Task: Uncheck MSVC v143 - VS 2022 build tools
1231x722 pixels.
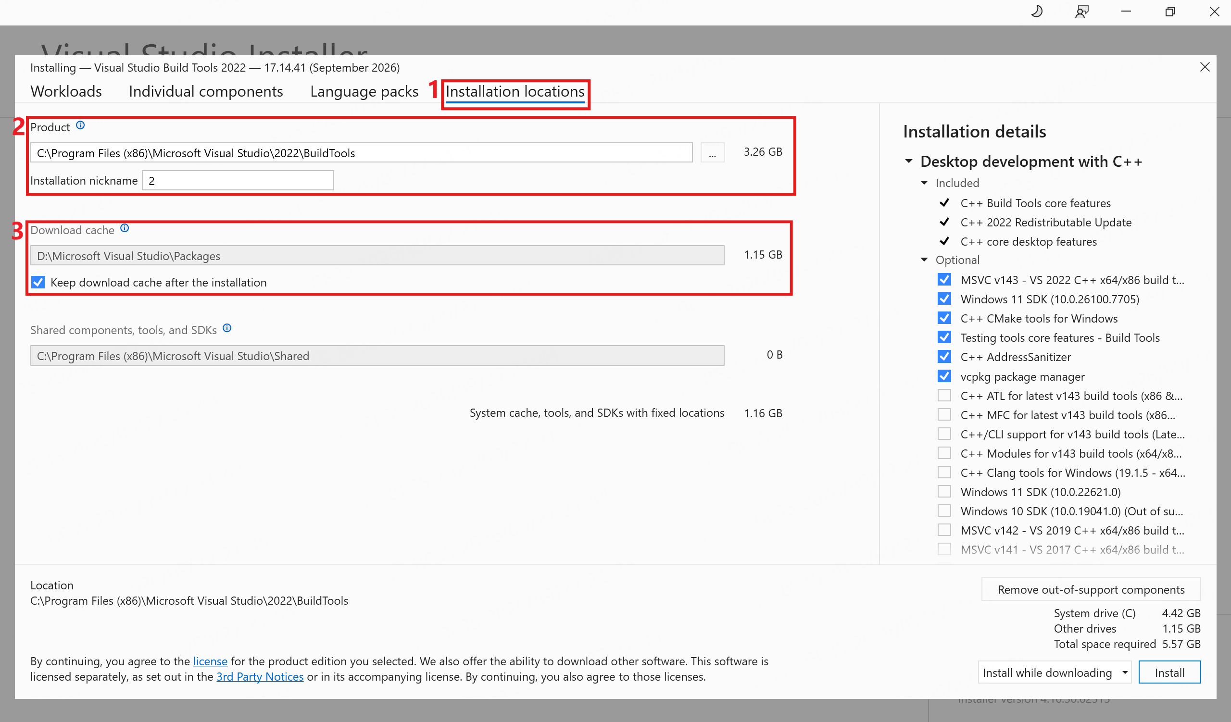Action: [944, 280]
